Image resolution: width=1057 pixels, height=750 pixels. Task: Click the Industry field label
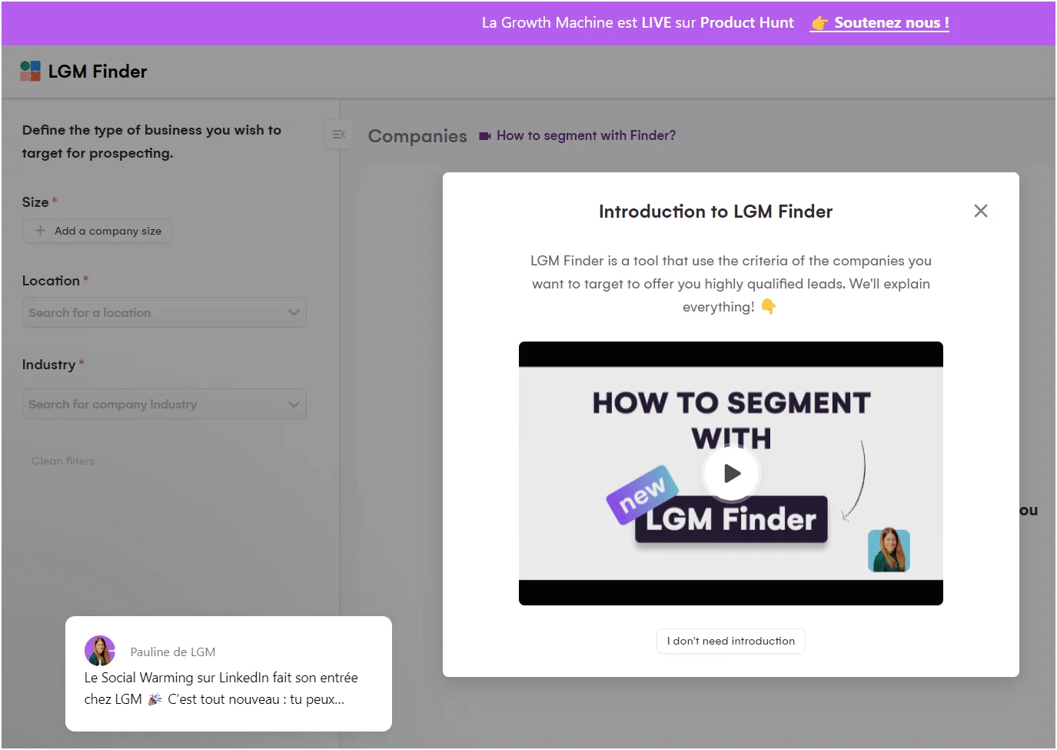click(48, 365)
